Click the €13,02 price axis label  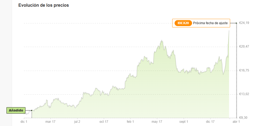click(x=244, y=94)
